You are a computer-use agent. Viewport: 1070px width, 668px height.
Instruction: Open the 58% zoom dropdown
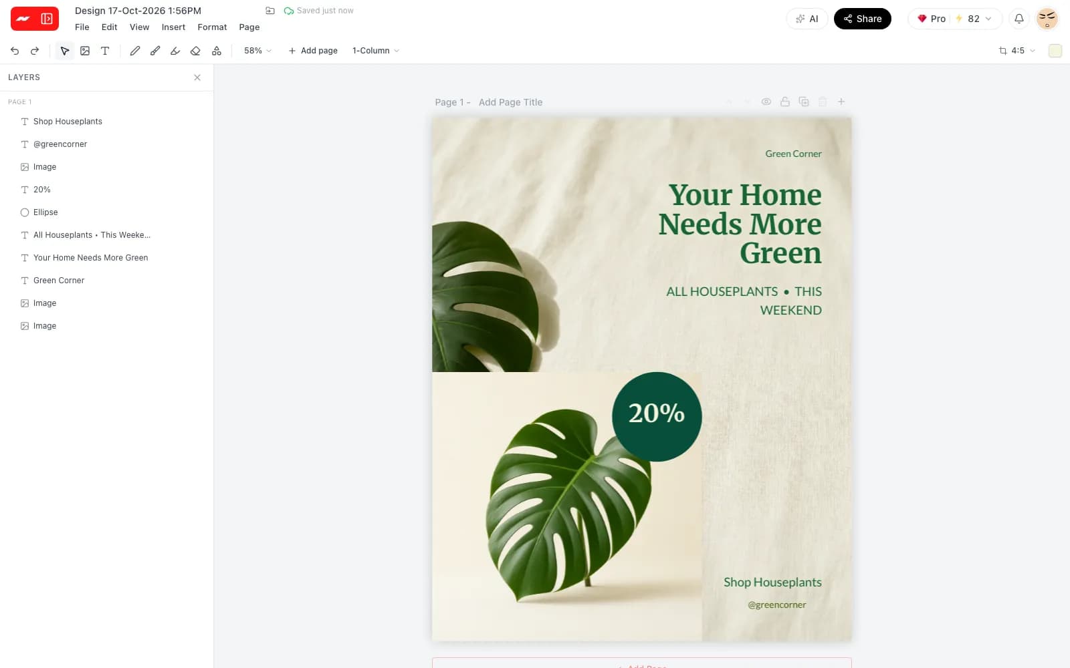[257, 51]
